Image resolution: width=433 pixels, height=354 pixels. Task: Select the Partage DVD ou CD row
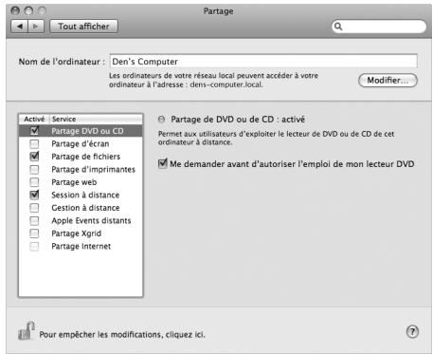point(81,131)
